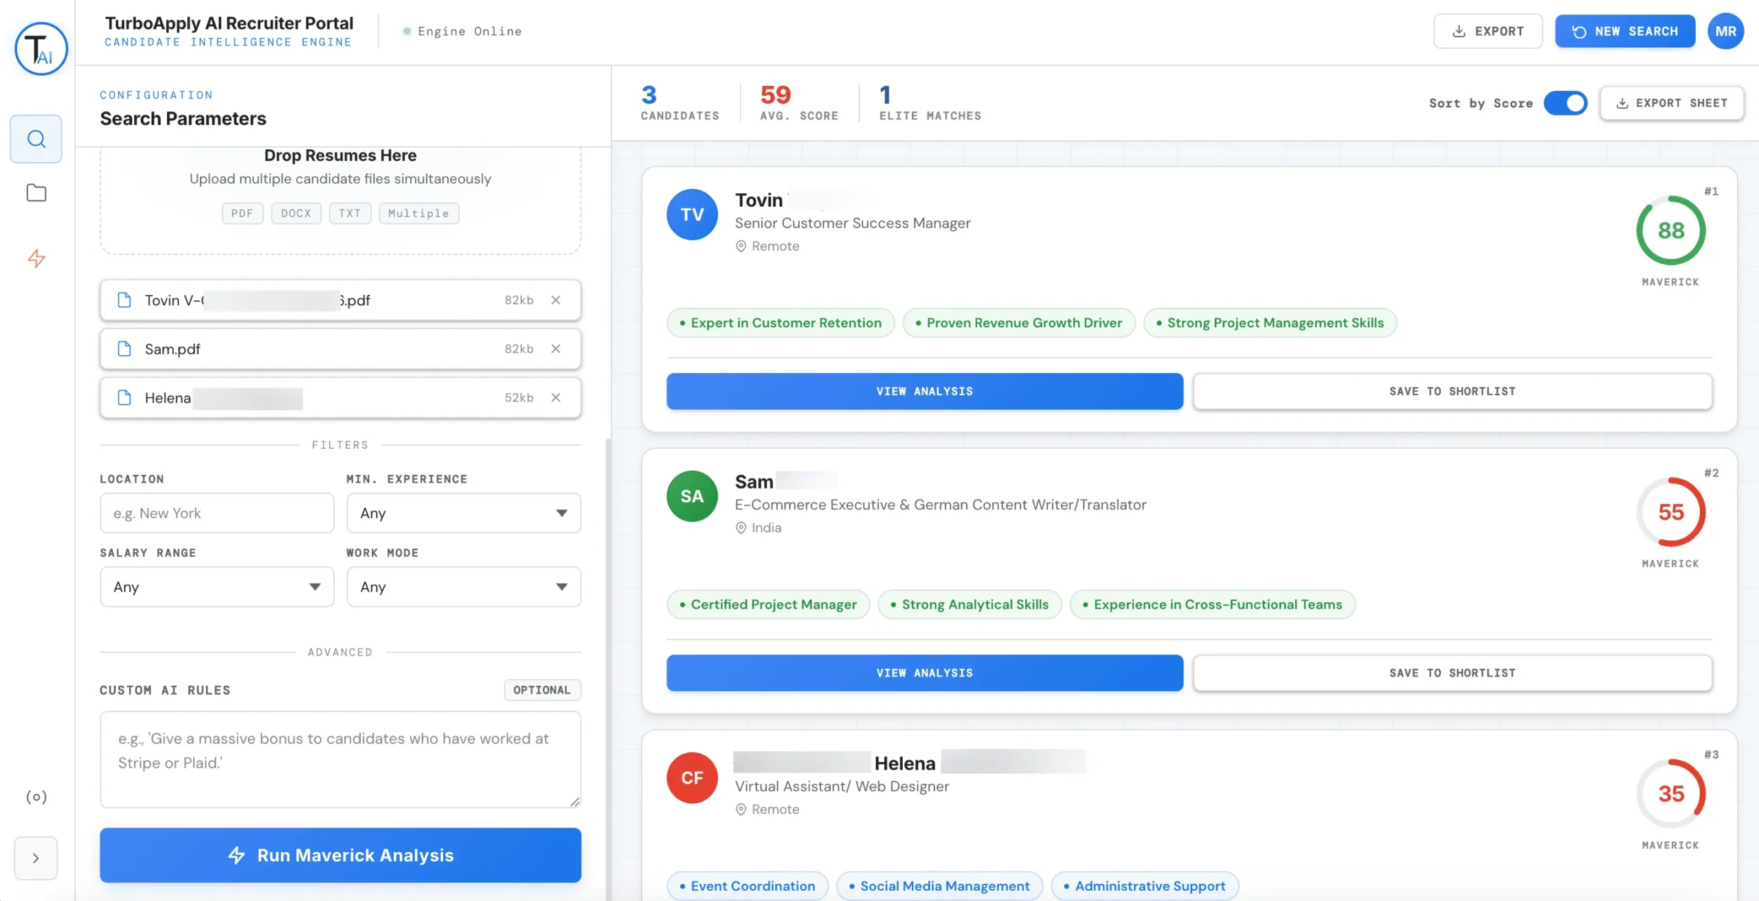Click the broadcast signal icon in sidebar
Image resolution: width=1759 pixels, height=901 pixels.
pos(36,797)
